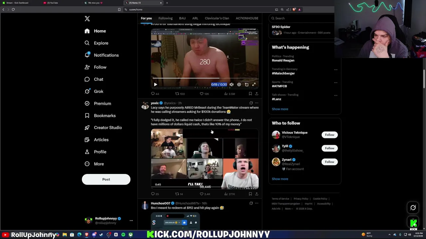Open Hunchos007 profile link

tap(160, 203)
